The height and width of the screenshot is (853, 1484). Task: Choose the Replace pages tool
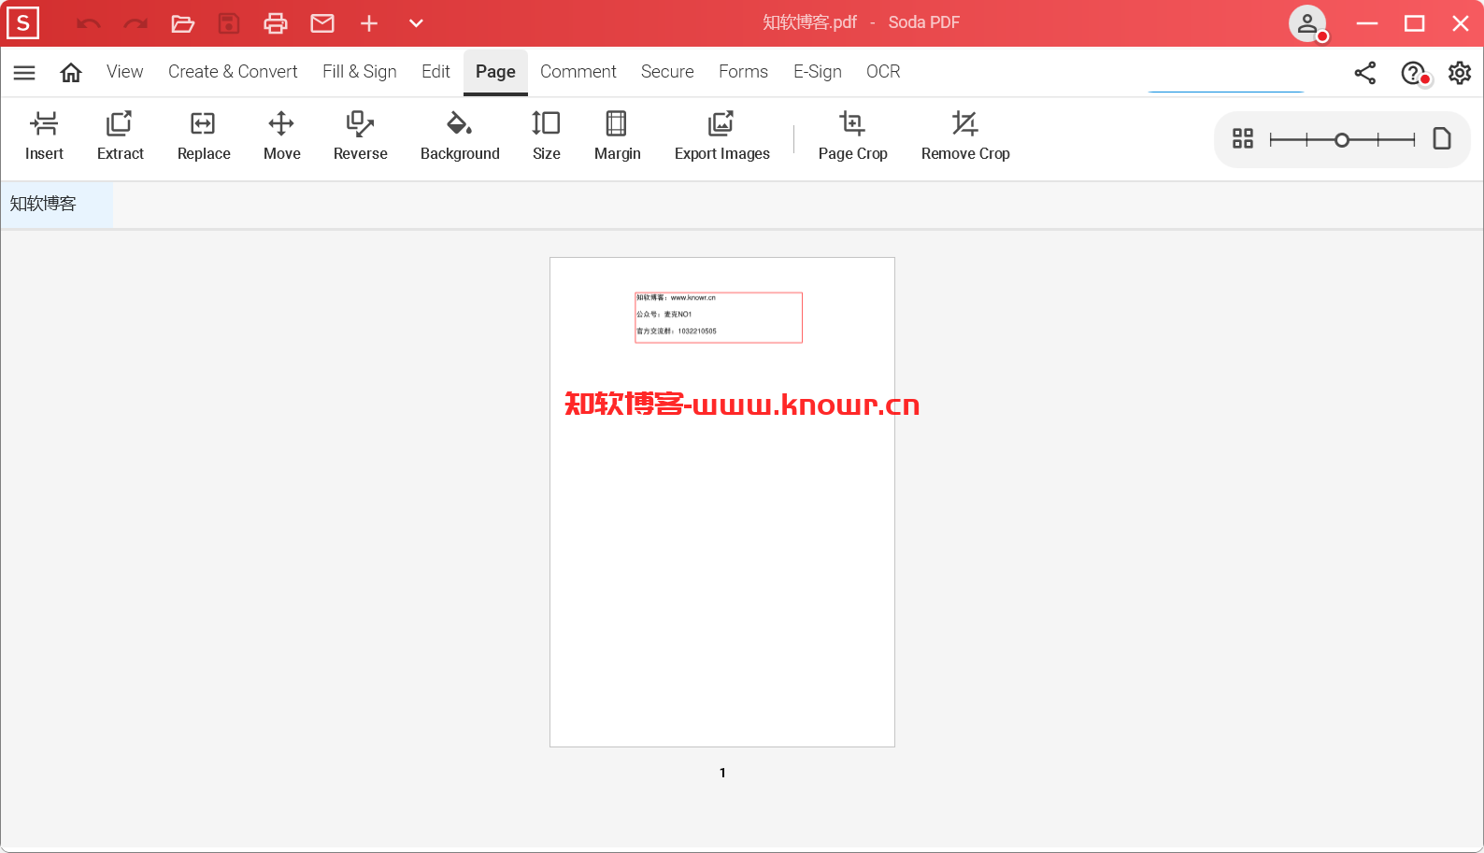point(204,136)
